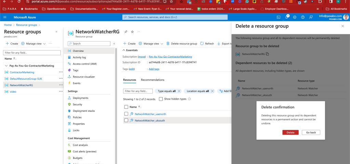This screenshot has width=350, height=164.
Task: Open the All Bookmarks folder
Action: [x=336, y=9]
